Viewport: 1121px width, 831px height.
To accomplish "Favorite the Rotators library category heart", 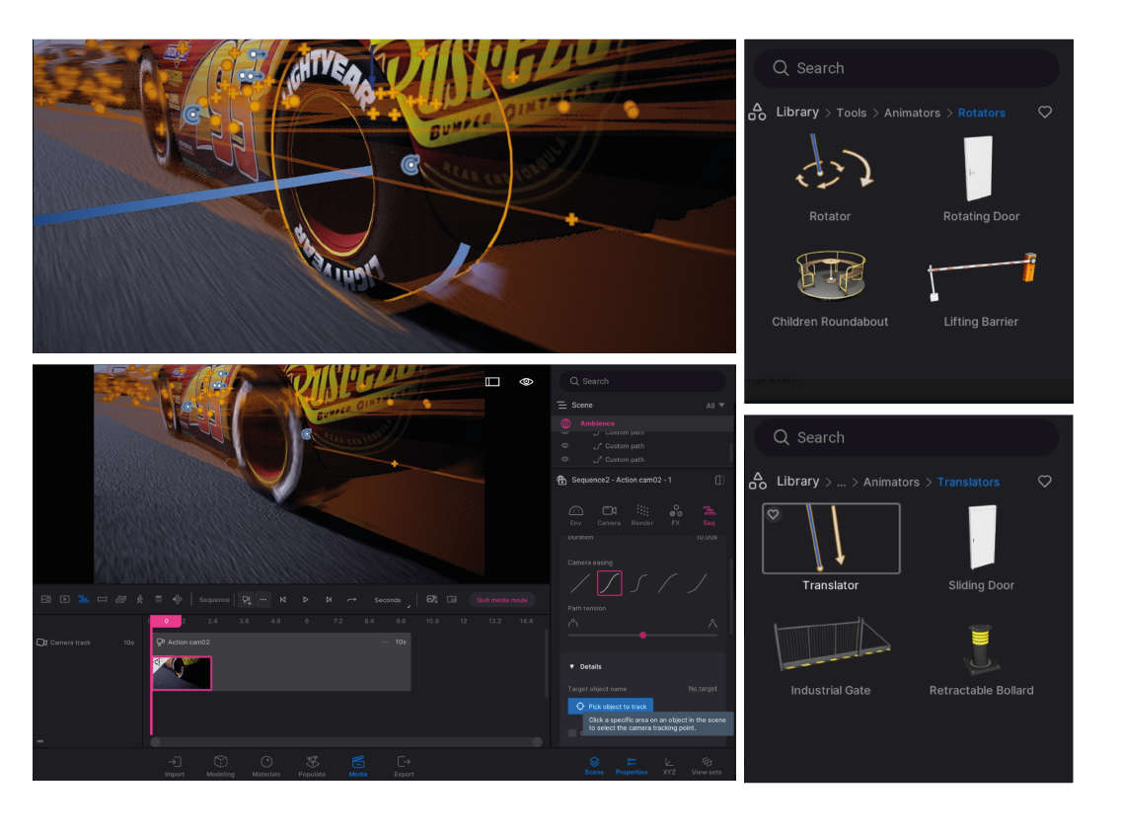I will (1045, 113).
